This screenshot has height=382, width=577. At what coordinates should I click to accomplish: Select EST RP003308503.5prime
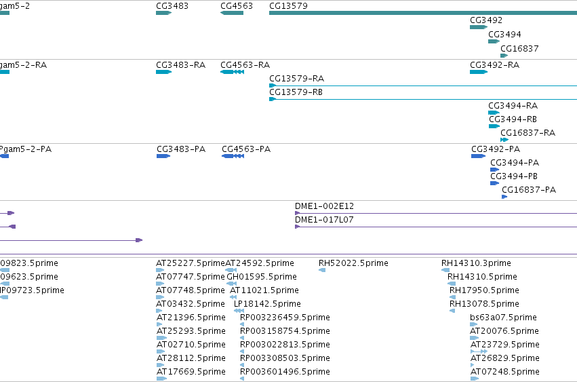click(x=285, y=359)
